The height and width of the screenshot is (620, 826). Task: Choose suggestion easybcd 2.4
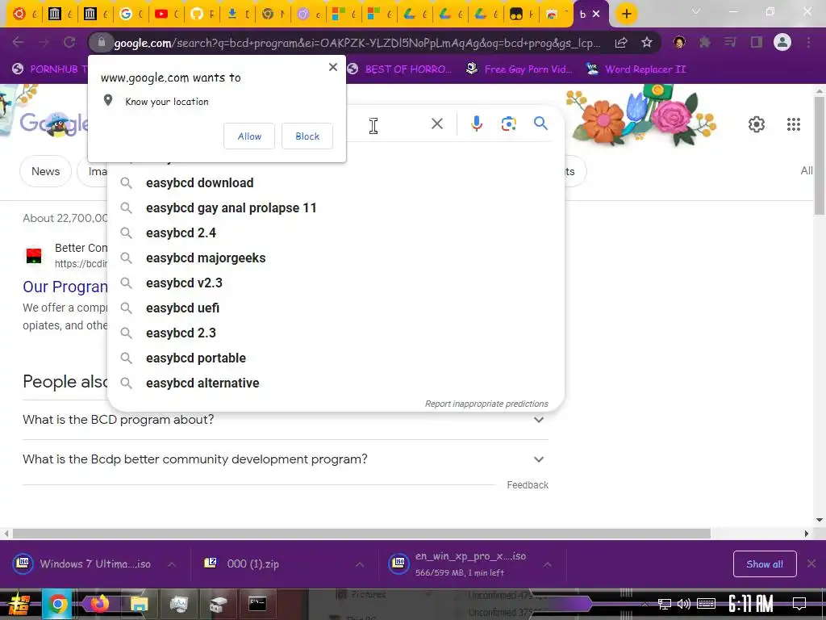(336, 233)
